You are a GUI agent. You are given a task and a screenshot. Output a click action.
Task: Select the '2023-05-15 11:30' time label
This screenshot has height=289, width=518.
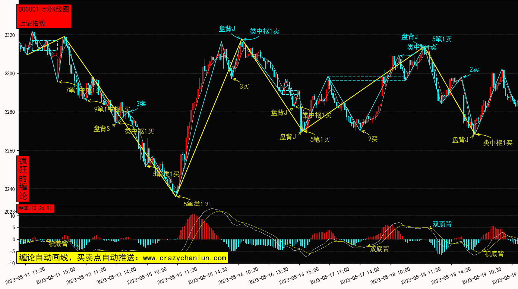click(x=177, y=276)
